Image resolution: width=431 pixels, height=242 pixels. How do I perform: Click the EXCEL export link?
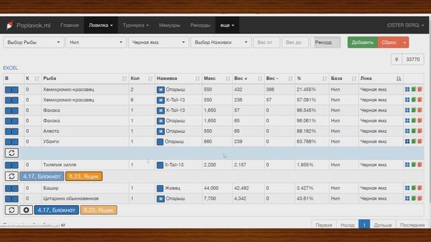11,68
